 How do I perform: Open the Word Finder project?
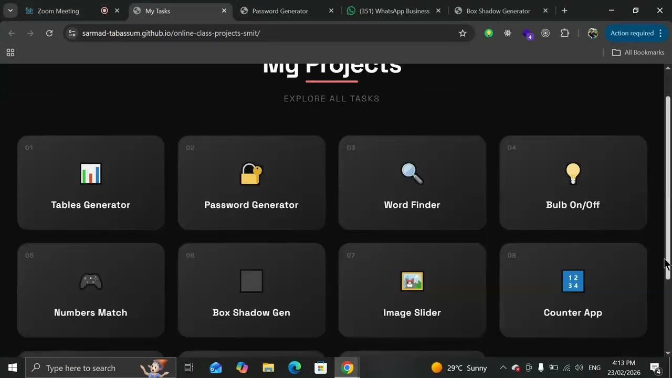[412, 183]
